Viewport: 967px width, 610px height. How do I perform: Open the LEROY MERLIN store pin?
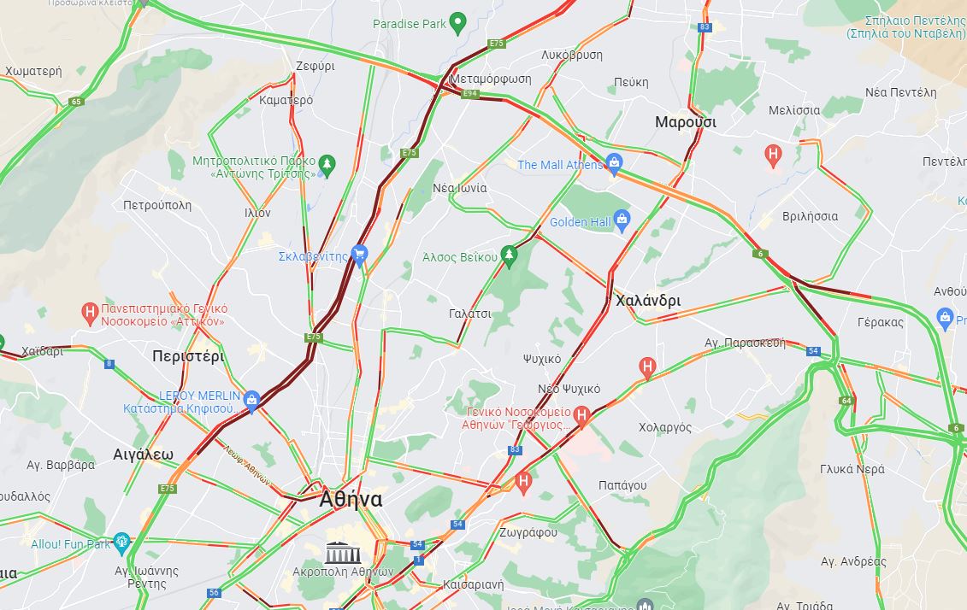(x=251, y=402)
